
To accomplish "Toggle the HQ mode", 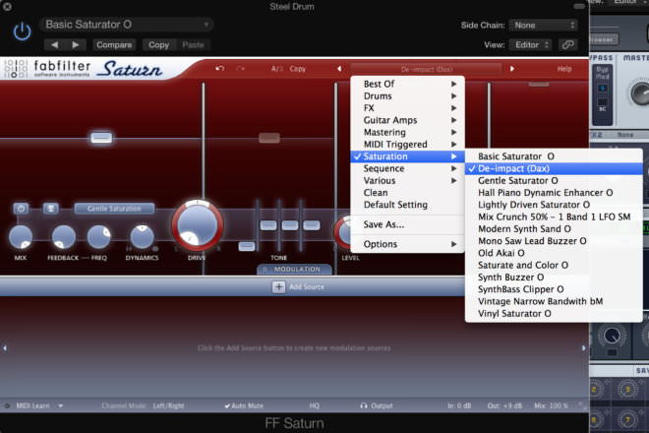I will [314, 406].
